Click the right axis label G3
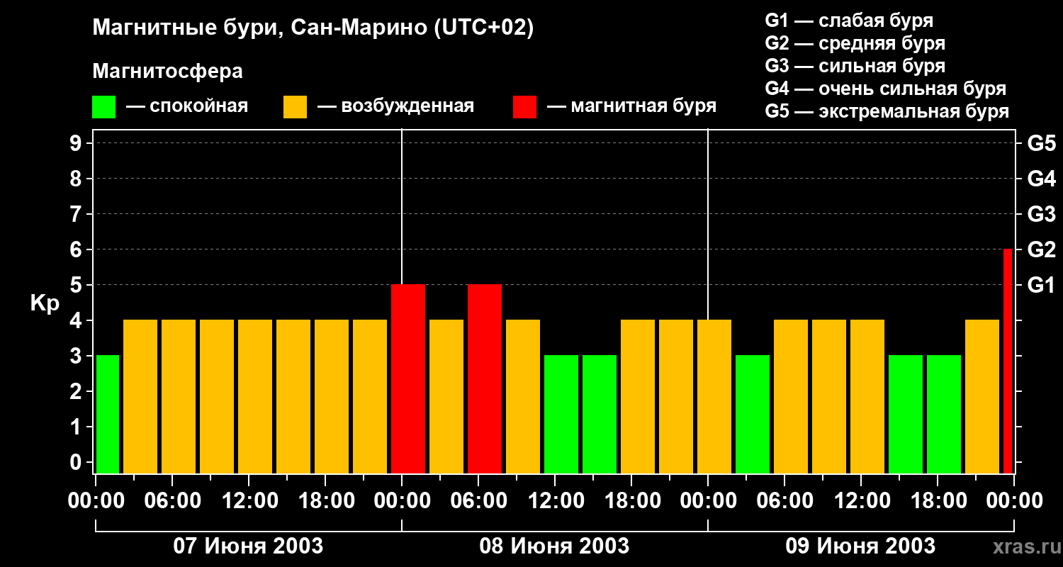This screenshot has width=1063, height=567. (1041, 214)
